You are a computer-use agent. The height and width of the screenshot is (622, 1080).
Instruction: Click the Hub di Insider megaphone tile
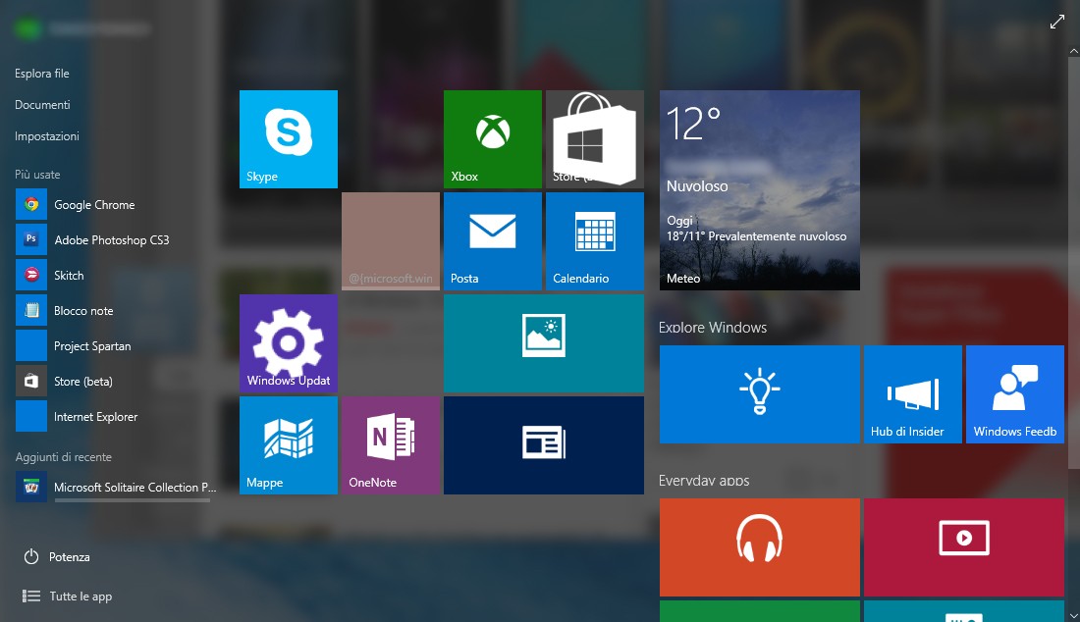pos(912,393)
